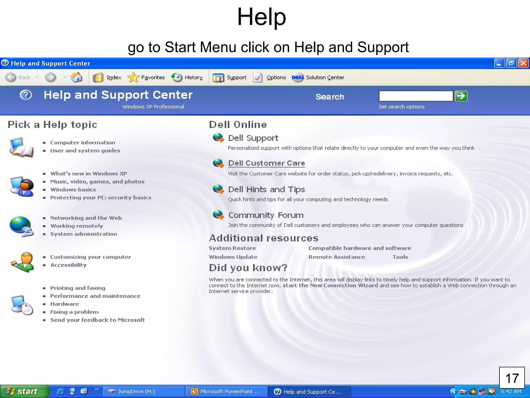
Task: Open Customizing your computer
Action: pos(91,257)
